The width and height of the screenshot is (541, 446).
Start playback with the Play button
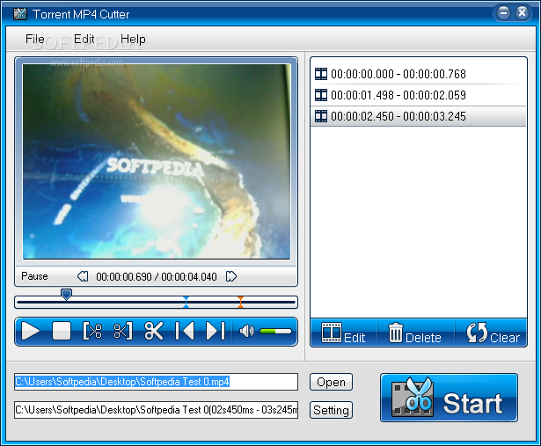31,331
